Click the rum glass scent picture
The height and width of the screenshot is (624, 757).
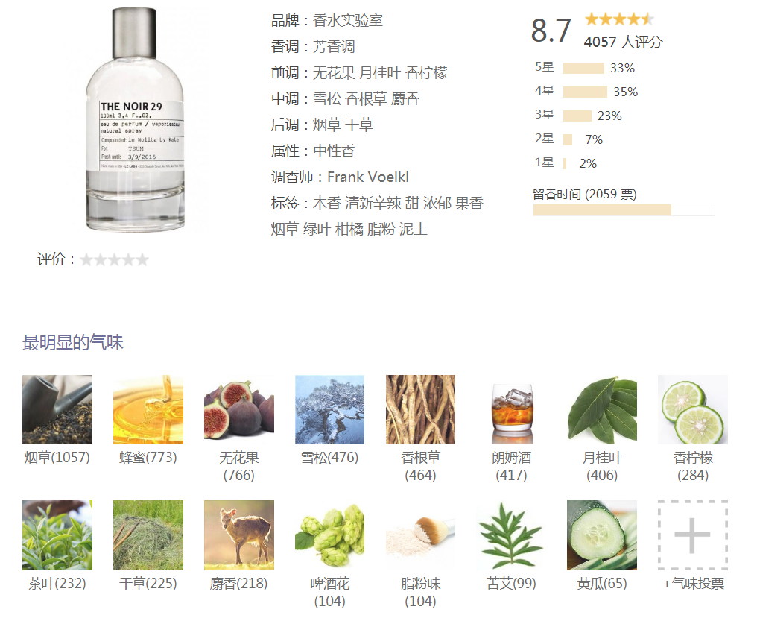pos(512,409)
